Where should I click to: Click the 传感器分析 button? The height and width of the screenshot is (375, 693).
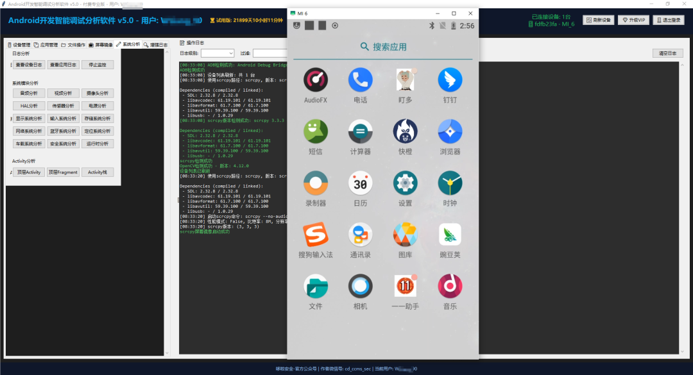coord(63,106)
